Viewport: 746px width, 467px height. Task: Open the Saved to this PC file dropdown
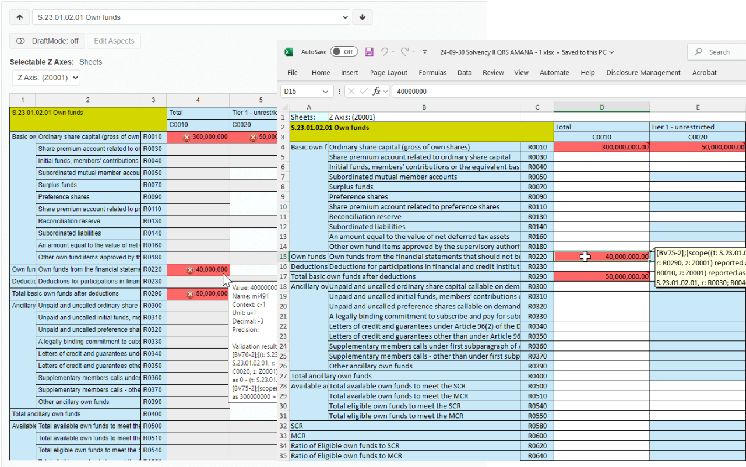588,52
